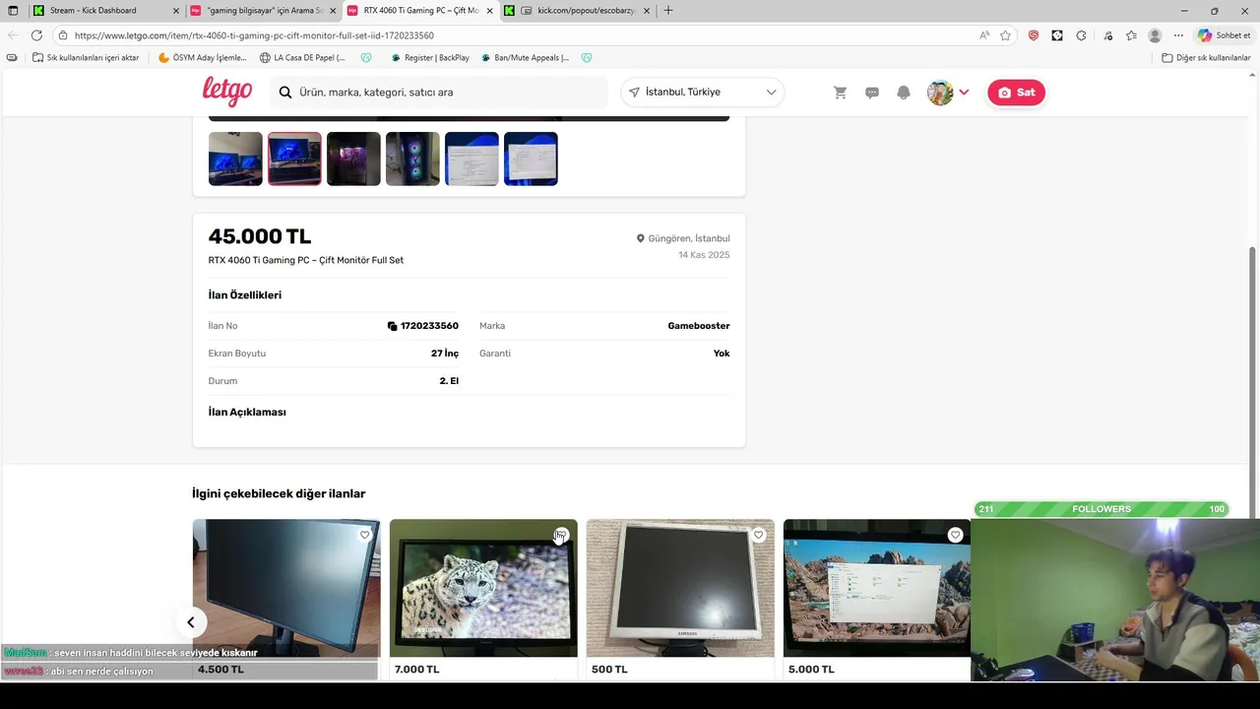
Task: Refresh the browser page
Action: (x=36, y=35)
